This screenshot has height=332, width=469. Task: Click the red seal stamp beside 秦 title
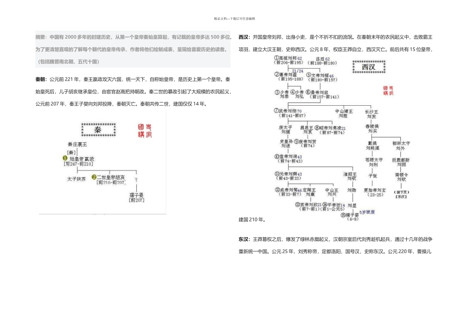pos(145,131)
